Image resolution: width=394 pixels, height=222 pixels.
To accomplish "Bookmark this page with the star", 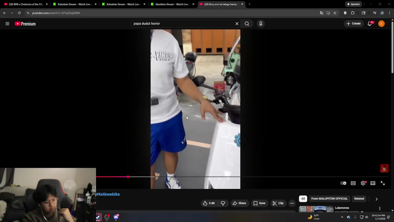I will 335,13.
